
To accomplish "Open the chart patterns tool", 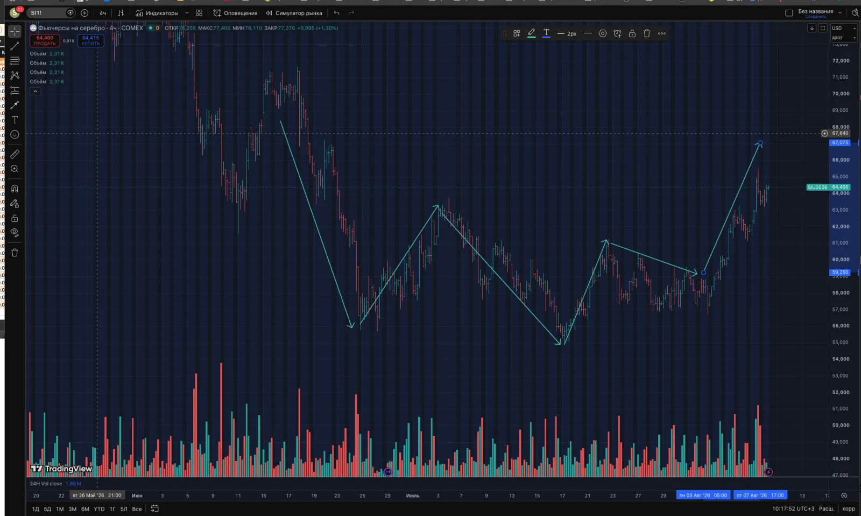I will pyautogui.click(x=15, y=75).
